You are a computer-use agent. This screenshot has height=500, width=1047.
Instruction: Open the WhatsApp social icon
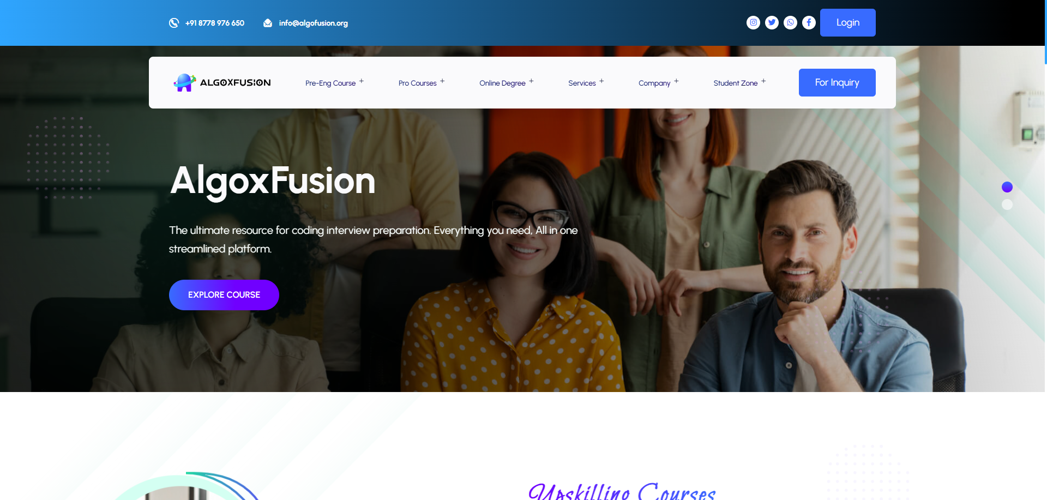790,22
